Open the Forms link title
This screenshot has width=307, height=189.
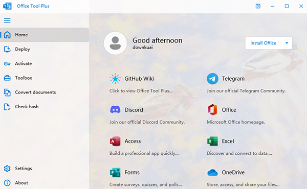point(132,172)
